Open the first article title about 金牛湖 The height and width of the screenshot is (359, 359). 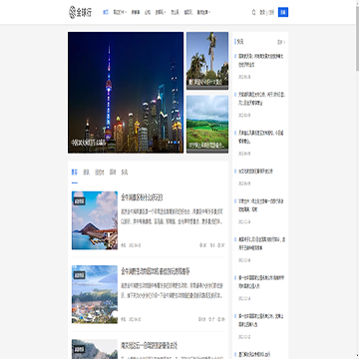point(142,197)
